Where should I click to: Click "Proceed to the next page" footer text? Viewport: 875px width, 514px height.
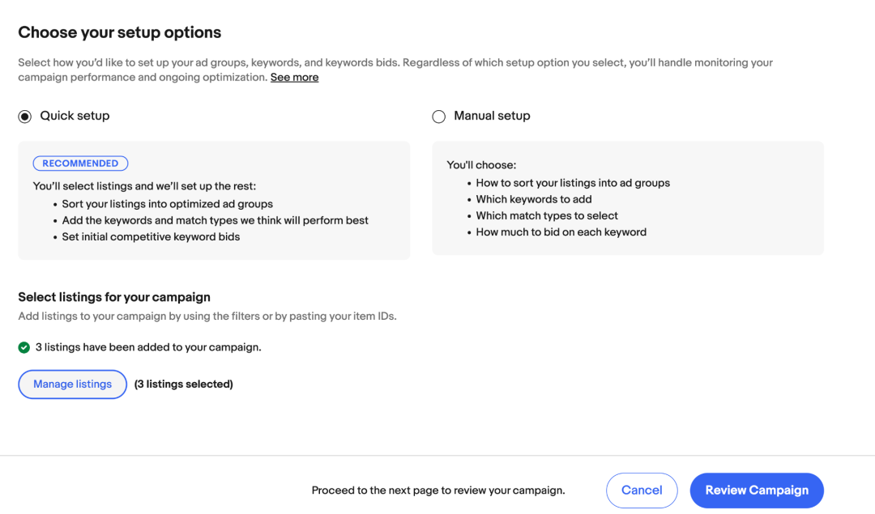[438, 491]
